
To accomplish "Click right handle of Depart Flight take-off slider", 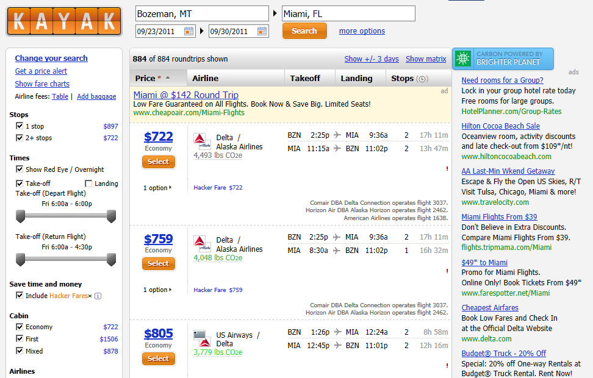I will coord(111,216).
